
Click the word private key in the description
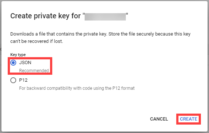[x=95, y=34]
